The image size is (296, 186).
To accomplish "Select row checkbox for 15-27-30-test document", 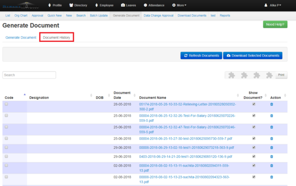I will [7, 139].
